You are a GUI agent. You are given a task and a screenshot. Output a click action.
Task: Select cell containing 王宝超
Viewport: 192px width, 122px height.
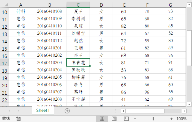click(x=78, y=99)
